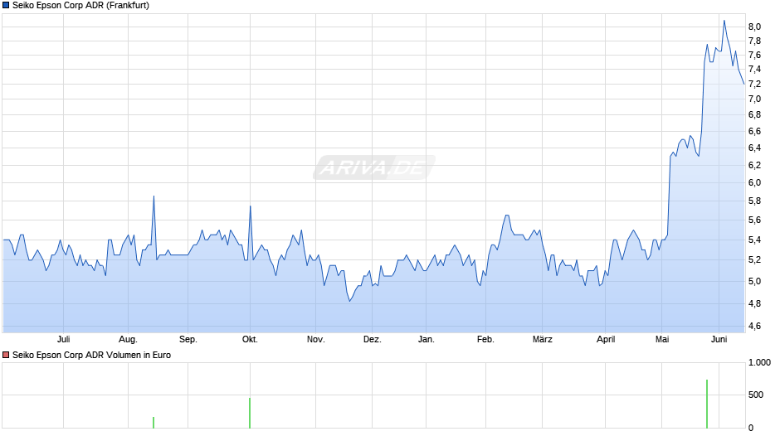
Task: Click the 5,8 price axis value
Action: tap(754, 201)
